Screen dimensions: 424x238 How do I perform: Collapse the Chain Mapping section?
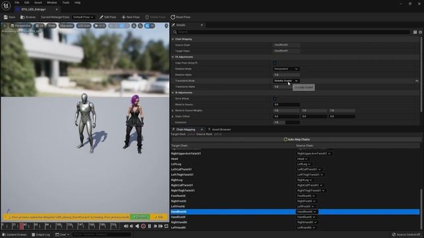coord(173,39)
